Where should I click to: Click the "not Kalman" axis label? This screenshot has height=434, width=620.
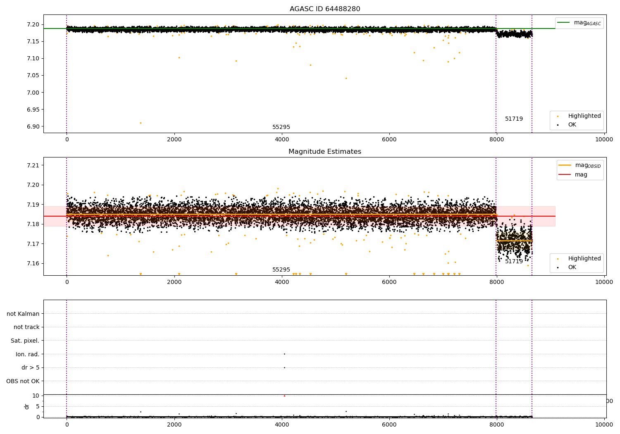(x=23, y=314)
